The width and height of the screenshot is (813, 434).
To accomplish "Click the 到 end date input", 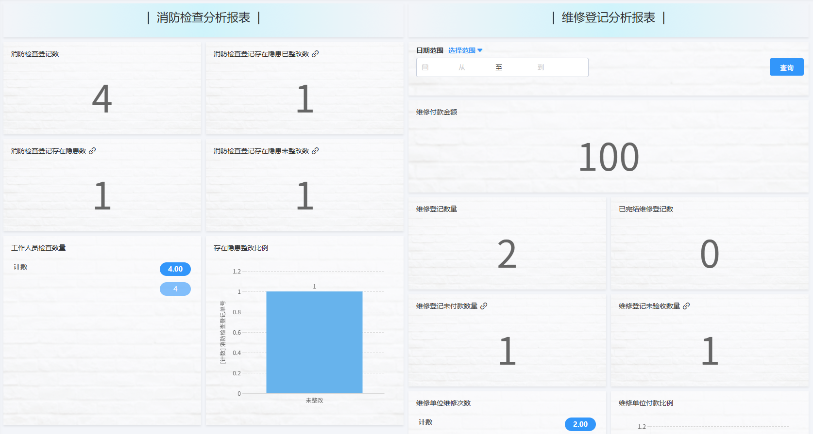I will [x=541, y=67].
